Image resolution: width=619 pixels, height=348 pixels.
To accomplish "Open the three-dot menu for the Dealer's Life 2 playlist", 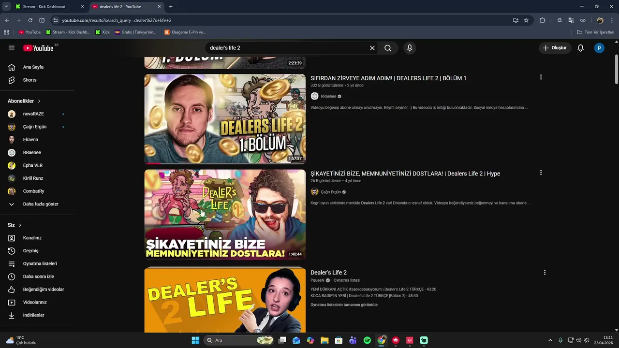I will pyautogui.click(x=545, y=273).
